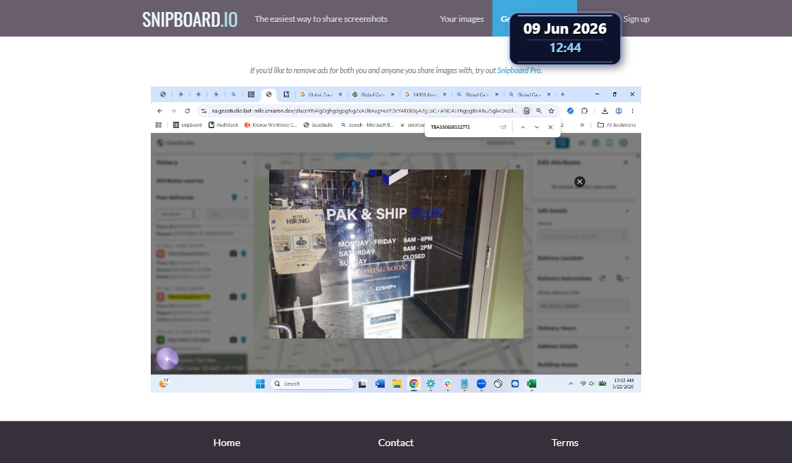
Task: Open the Snipboard Pro link
Action: (x=519, y=70)
